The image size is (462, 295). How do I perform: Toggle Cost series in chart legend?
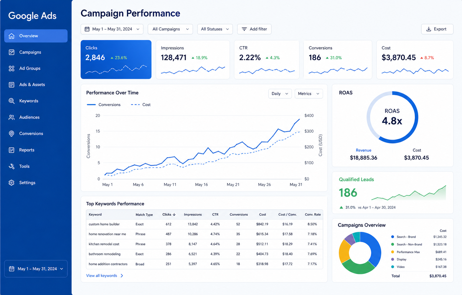(x=141, y=105)
